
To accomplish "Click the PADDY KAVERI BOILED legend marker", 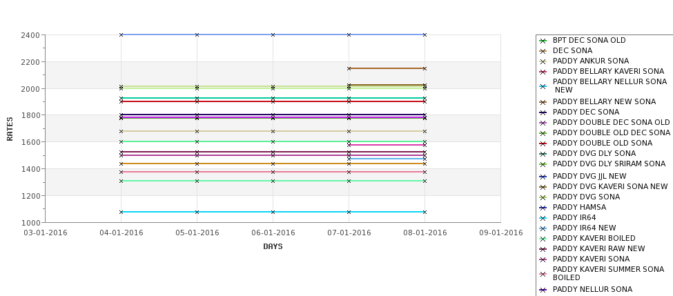I will 543,239.
